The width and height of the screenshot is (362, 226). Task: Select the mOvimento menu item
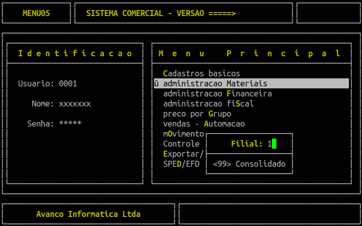pyautogui.click(x=183, y=134)
